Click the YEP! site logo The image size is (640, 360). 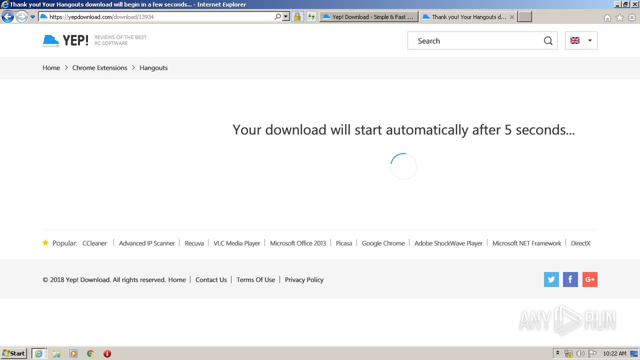65,40
